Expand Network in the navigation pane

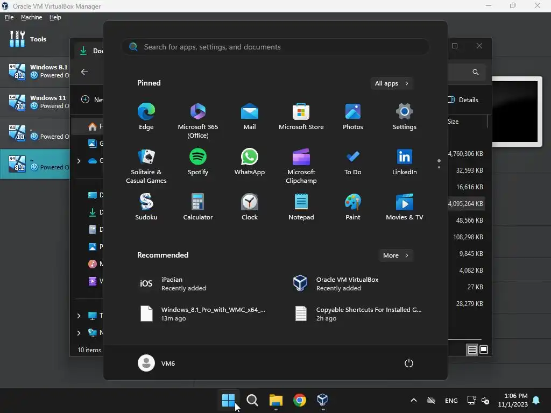(79, 333)
